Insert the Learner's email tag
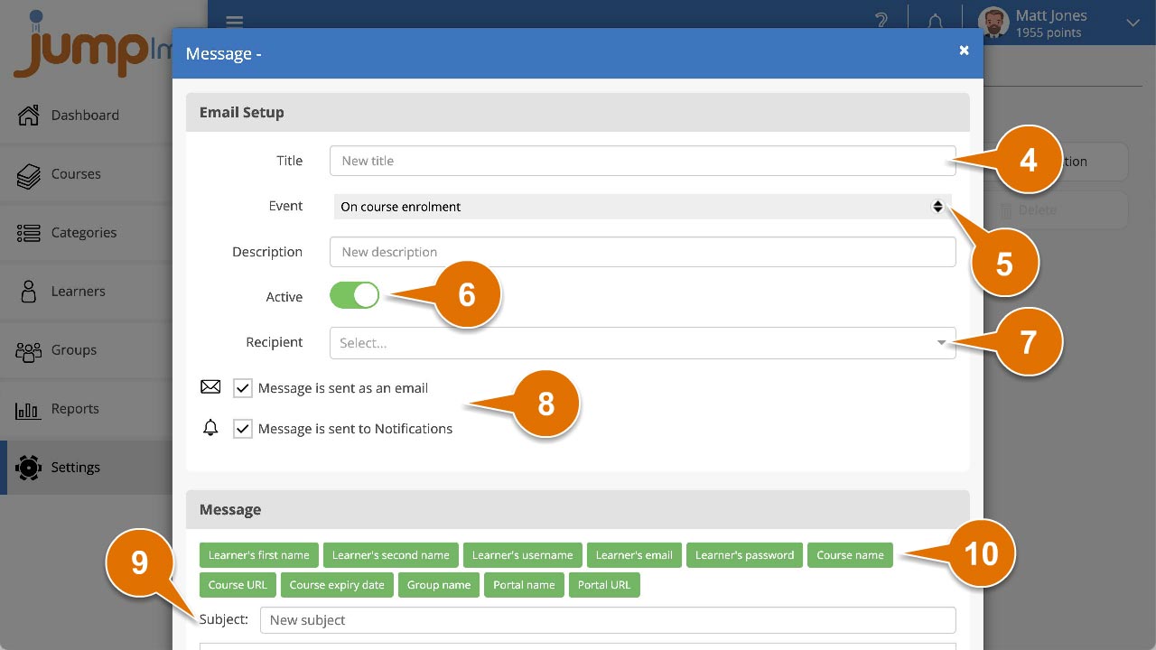 634,555
